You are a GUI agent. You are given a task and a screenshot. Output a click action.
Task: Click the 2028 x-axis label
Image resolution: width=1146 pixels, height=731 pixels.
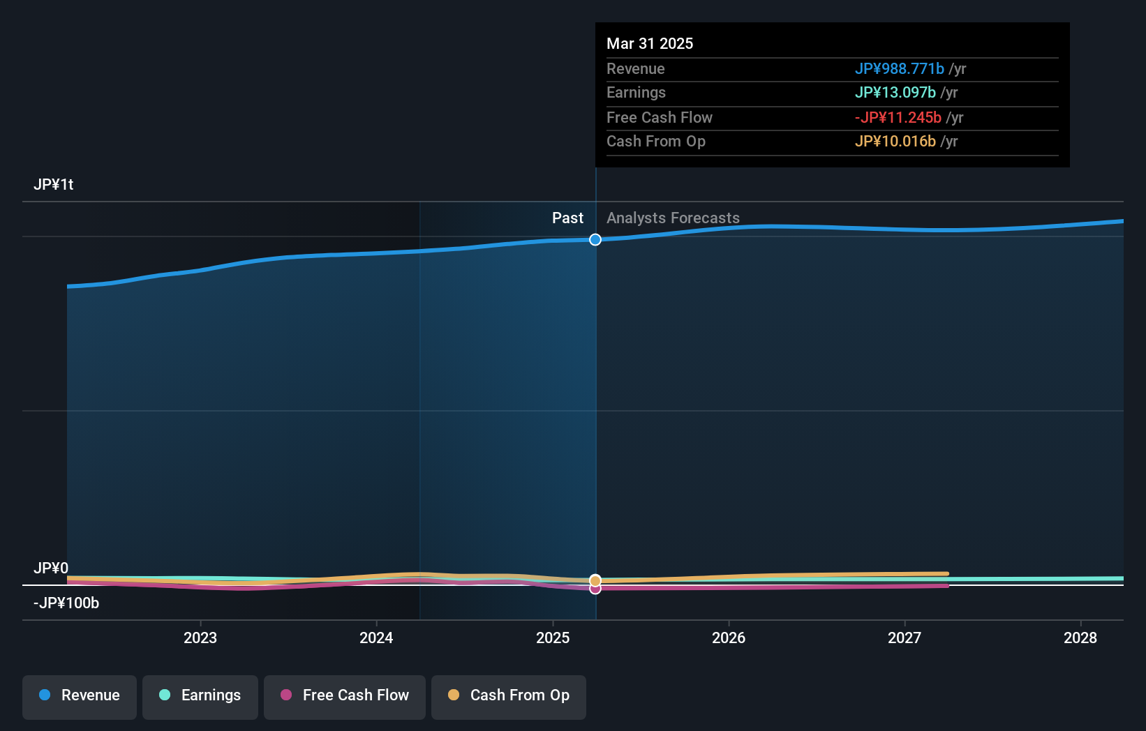[x=1080, y=638]
